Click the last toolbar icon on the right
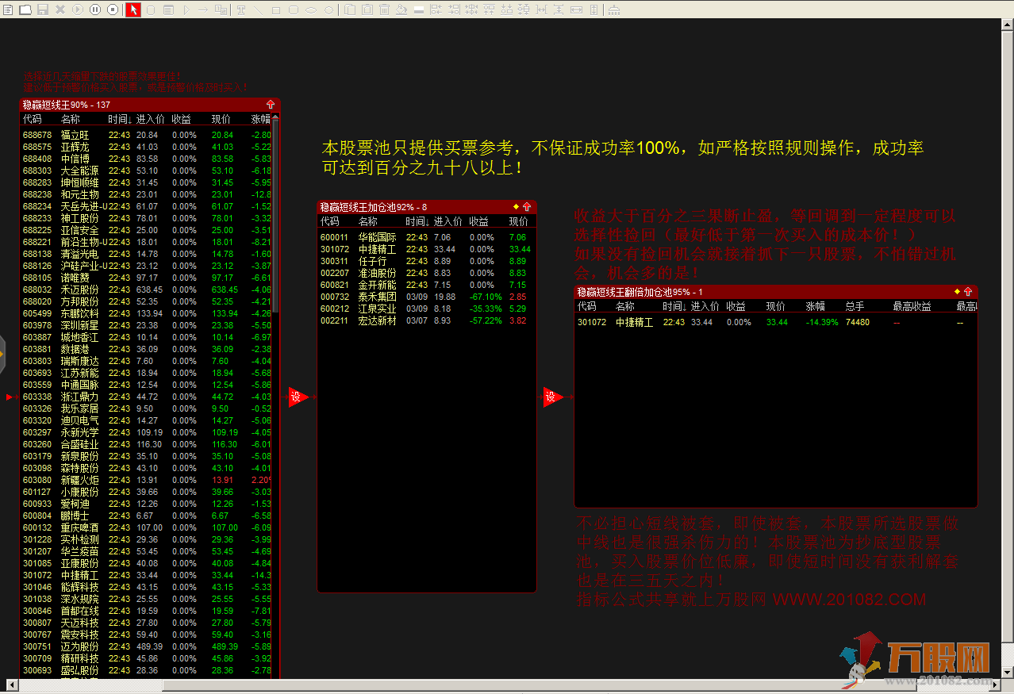Screen dimensions: 1014x694 (614, 10)
